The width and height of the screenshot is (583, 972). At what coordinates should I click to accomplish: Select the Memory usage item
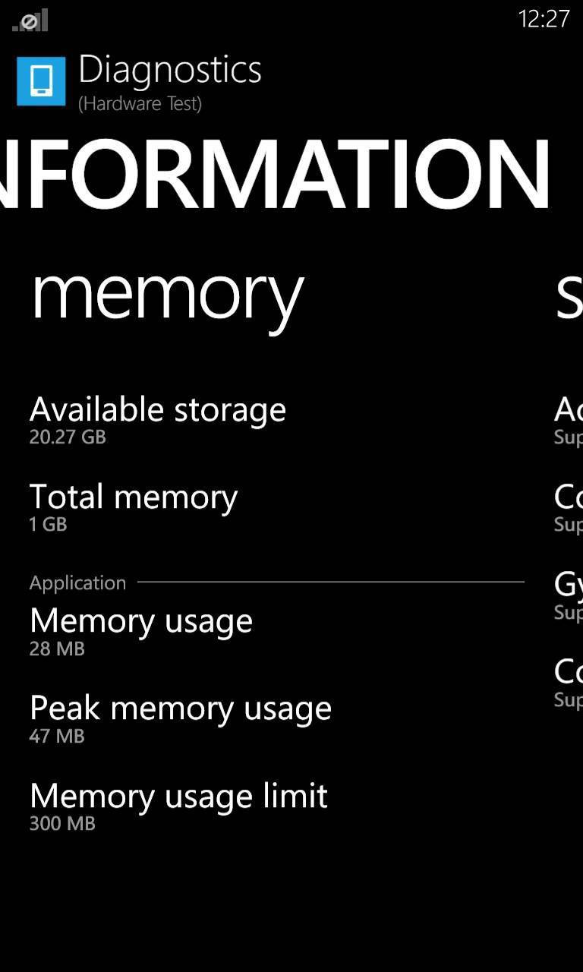point(141,621)
